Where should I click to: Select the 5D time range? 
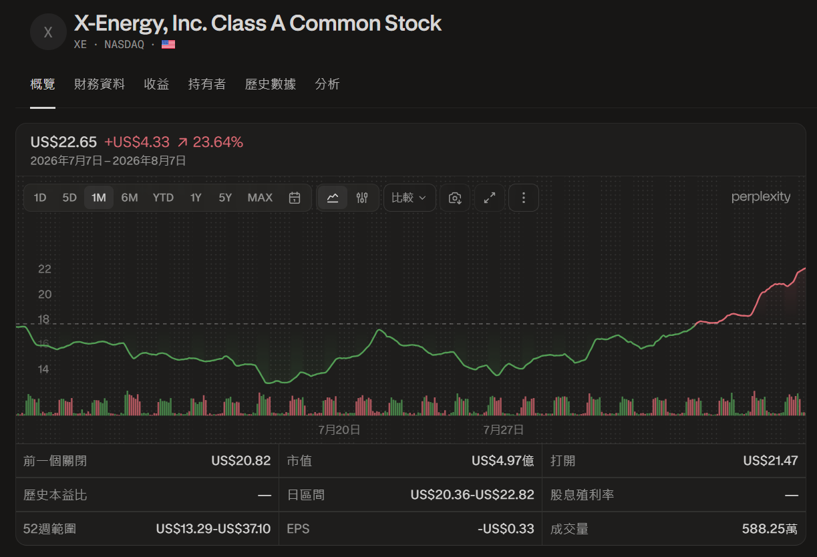pos(69,198)
